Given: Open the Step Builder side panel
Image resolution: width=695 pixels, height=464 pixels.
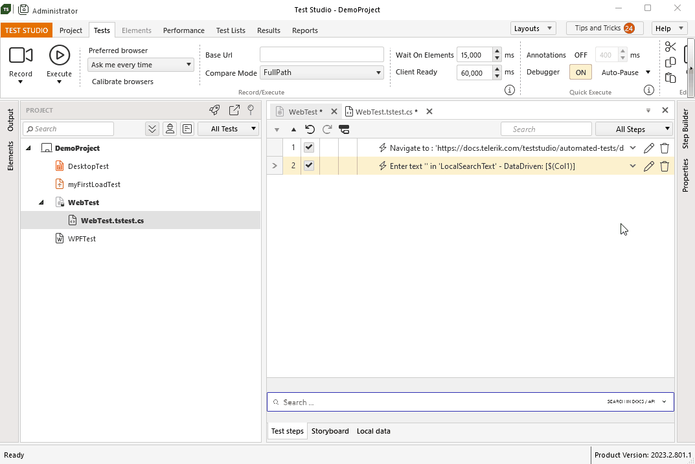Looking at the screenshot, I should (685, 129).
